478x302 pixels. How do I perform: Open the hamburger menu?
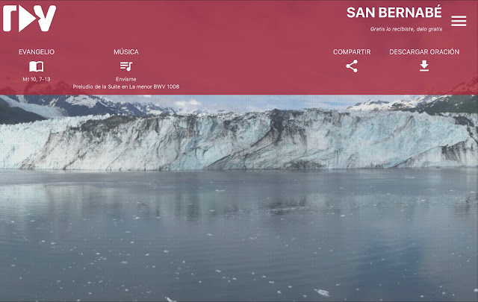[x=459, y=21]
